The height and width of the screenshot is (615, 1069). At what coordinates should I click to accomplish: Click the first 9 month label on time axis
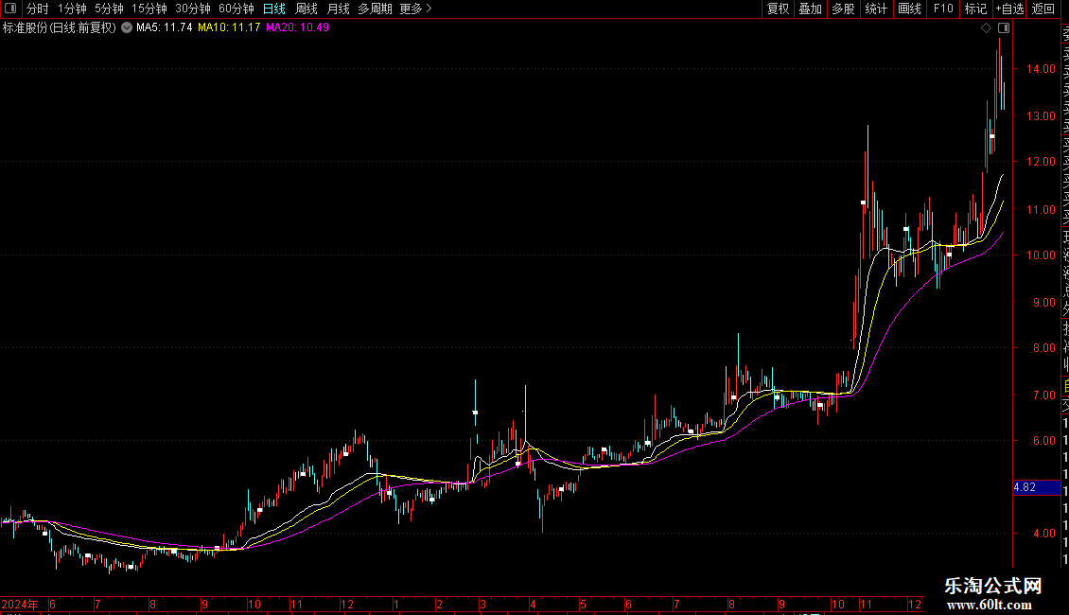(x=204, y=605)
